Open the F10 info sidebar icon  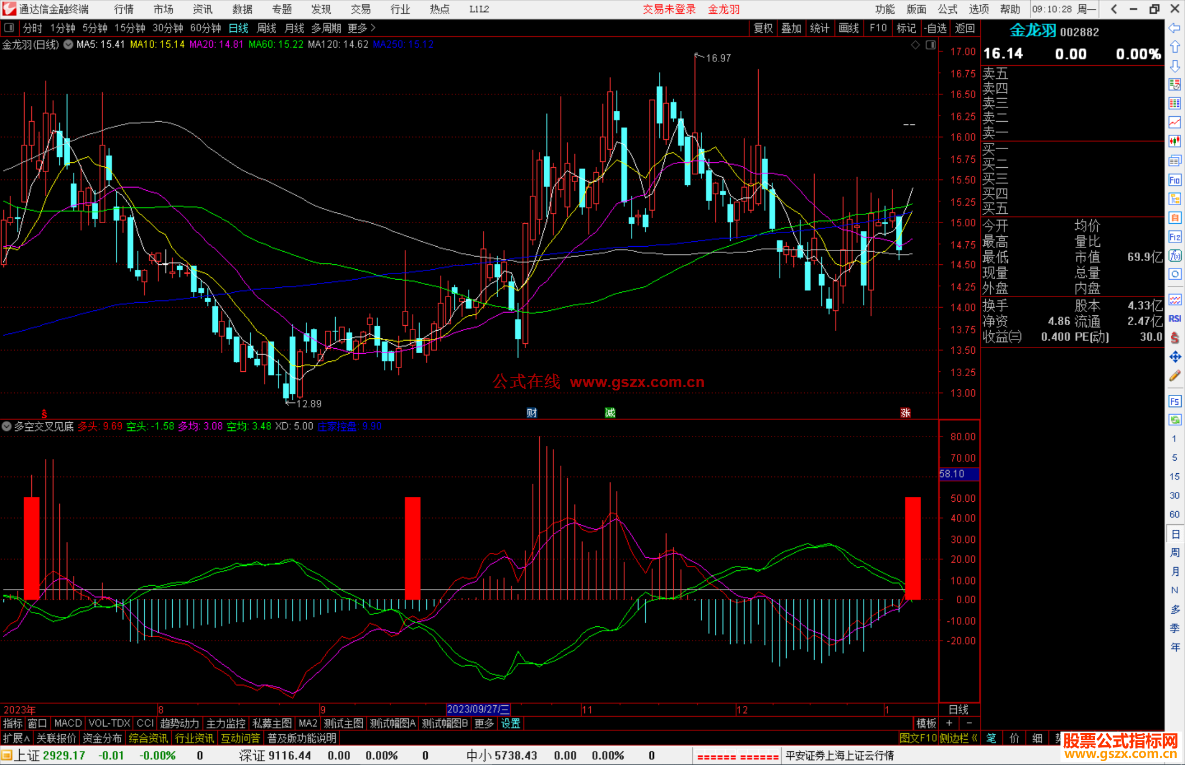(1175, 180)
